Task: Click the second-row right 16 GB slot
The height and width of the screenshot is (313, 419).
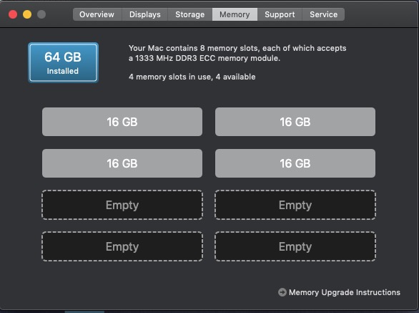Action: (x=295, y=163)
